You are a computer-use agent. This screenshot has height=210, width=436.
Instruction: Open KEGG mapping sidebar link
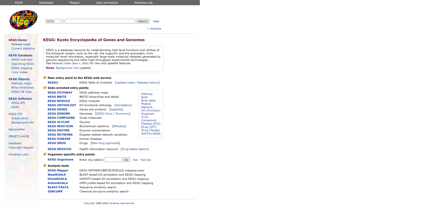click(x=22, y=68)
